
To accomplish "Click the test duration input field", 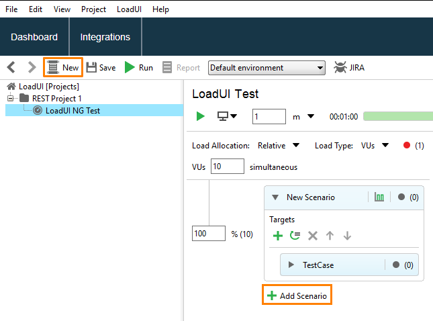I will tap(269, 116).
